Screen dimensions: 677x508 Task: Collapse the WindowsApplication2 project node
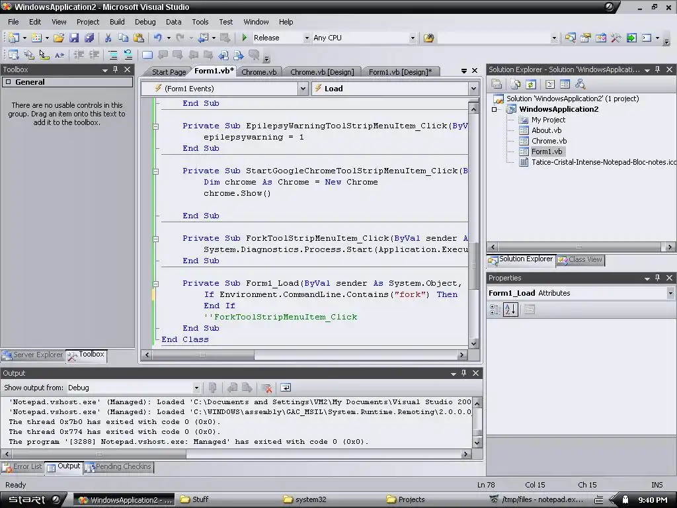point(495,109)
